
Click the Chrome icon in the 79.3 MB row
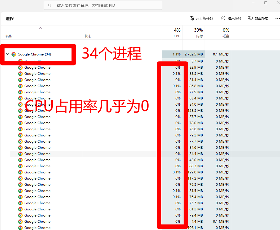tap(20, 185)
